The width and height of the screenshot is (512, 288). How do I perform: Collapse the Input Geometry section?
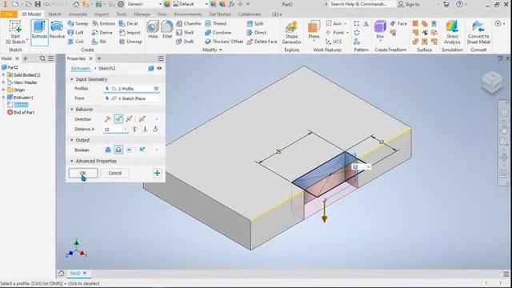pyautogui.click(x=72, y=79)
